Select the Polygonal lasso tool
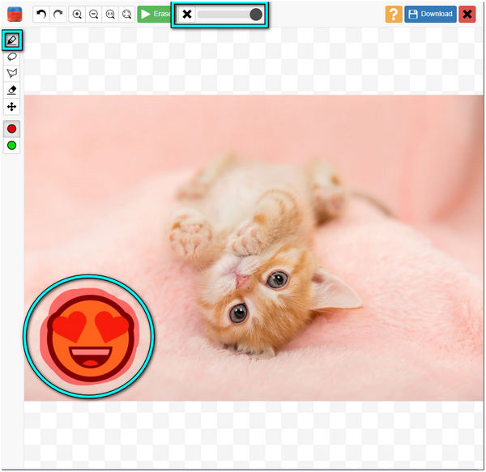This screenshot has width=486, height=472. (x=12, y=74)
